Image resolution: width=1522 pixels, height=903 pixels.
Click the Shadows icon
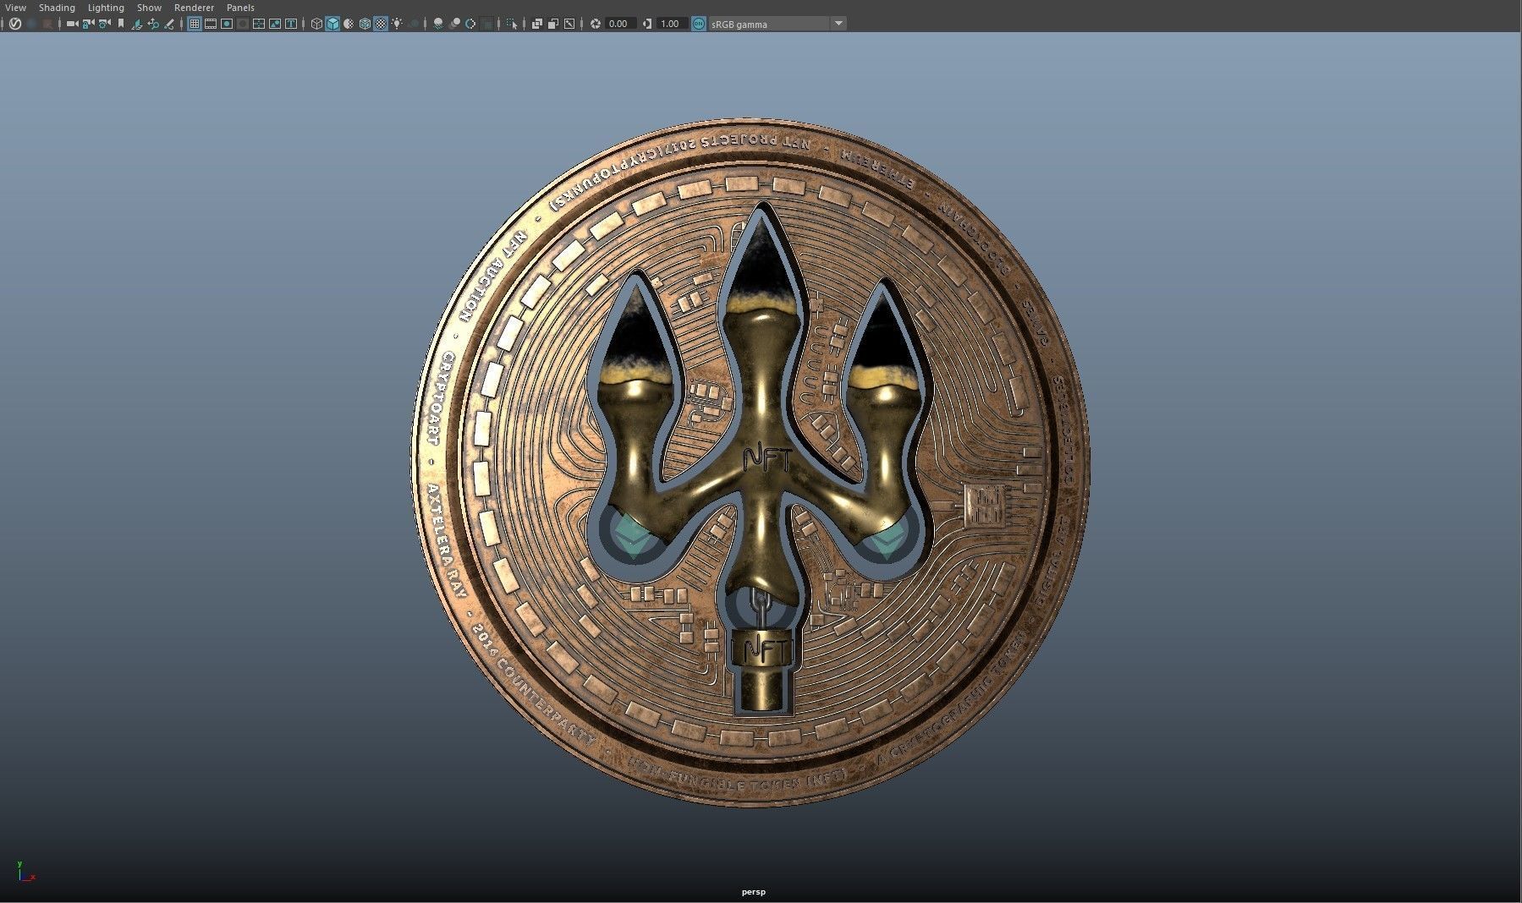[x=415, y=24]
